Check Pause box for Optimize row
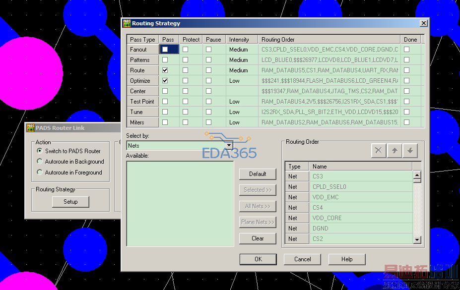 tap(208, 80)
